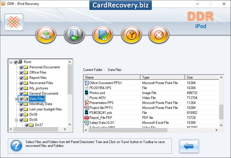
Task: Click the Photos.psd Photoshop file icon
Action: point(87,93)
